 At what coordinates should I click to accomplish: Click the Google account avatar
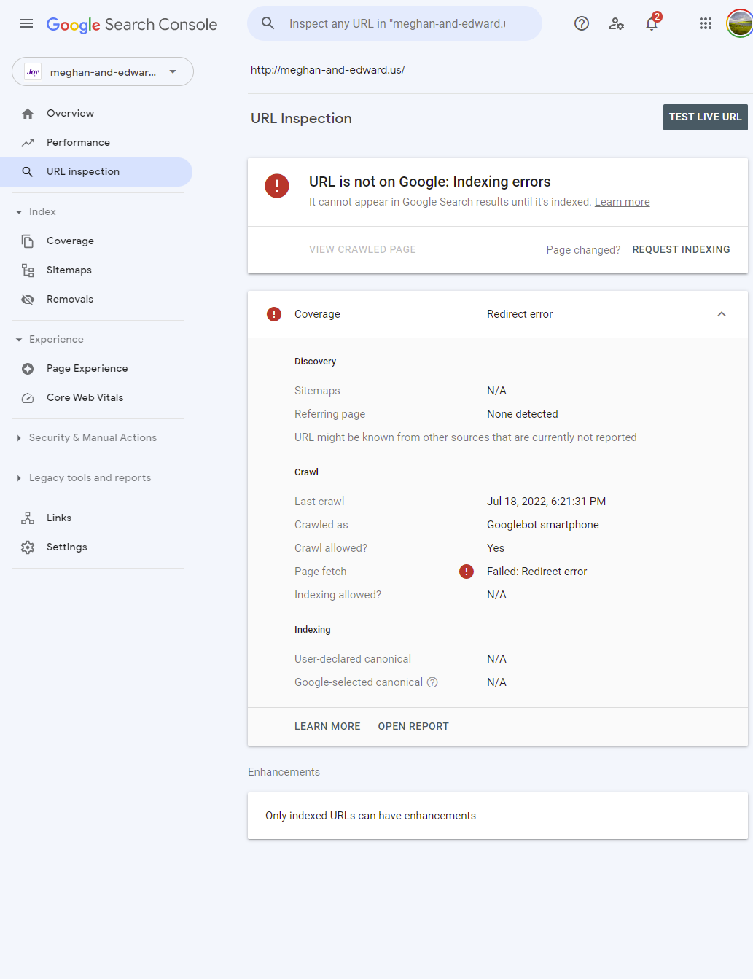(739, 24)
